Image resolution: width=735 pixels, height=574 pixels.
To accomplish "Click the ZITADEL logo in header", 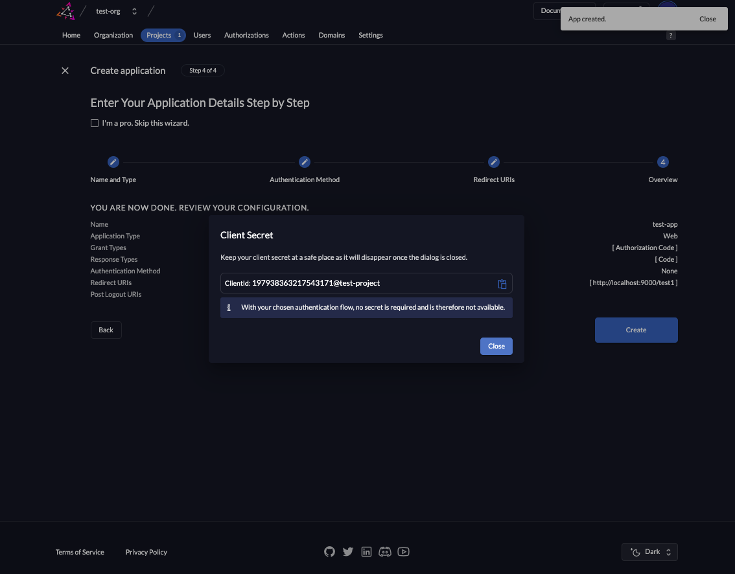I will pos(66,11).
